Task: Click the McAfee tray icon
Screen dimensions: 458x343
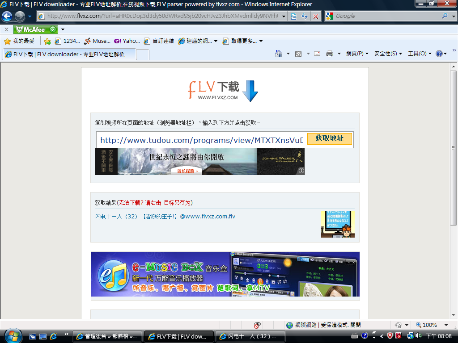Action: pos(398,336)
